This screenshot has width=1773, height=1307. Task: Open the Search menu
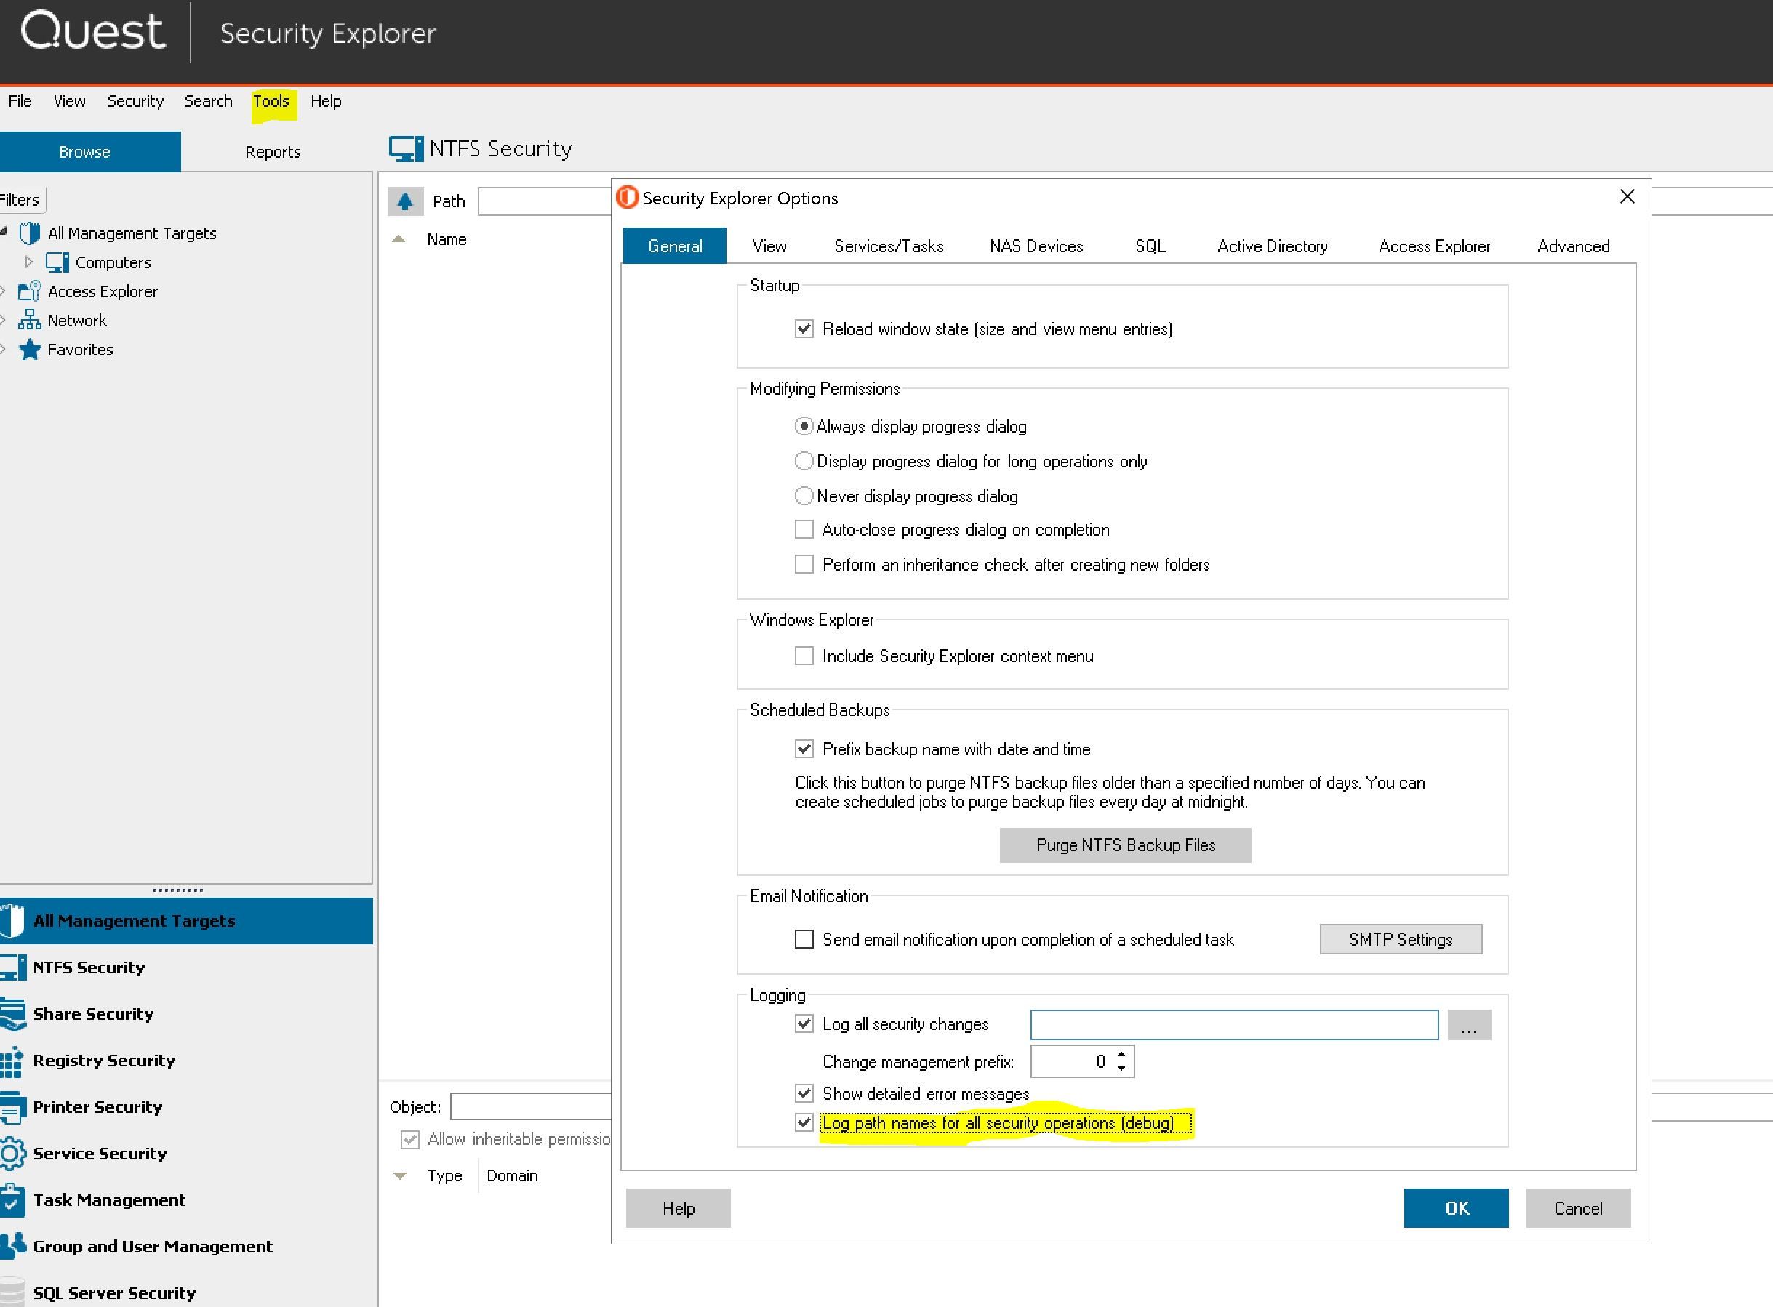pyautogui.click(x=208, y=101)
